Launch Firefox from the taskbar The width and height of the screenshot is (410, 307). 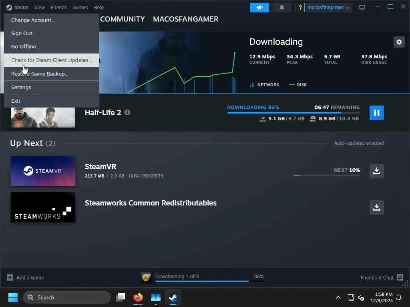coord(138,297)
